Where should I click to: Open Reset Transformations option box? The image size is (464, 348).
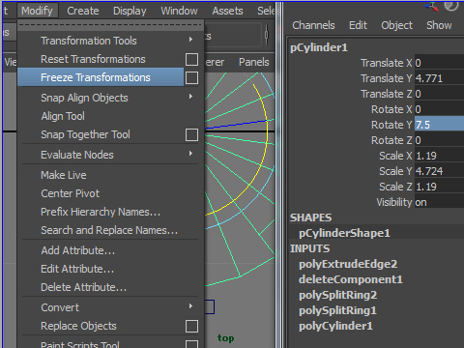point(191,59)
